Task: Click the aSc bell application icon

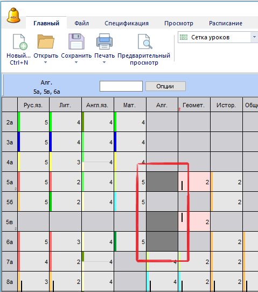Action: tap(13, 15)
